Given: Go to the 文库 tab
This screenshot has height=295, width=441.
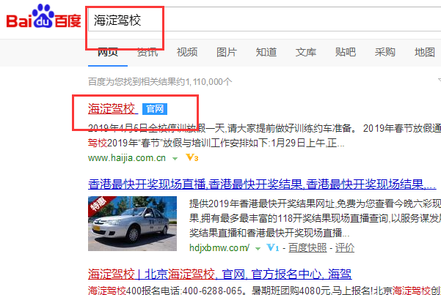Looking at the screenshot, I should tap(306, 52).
